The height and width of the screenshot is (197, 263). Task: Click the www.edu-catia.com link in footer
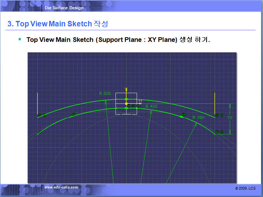[61, 187]
